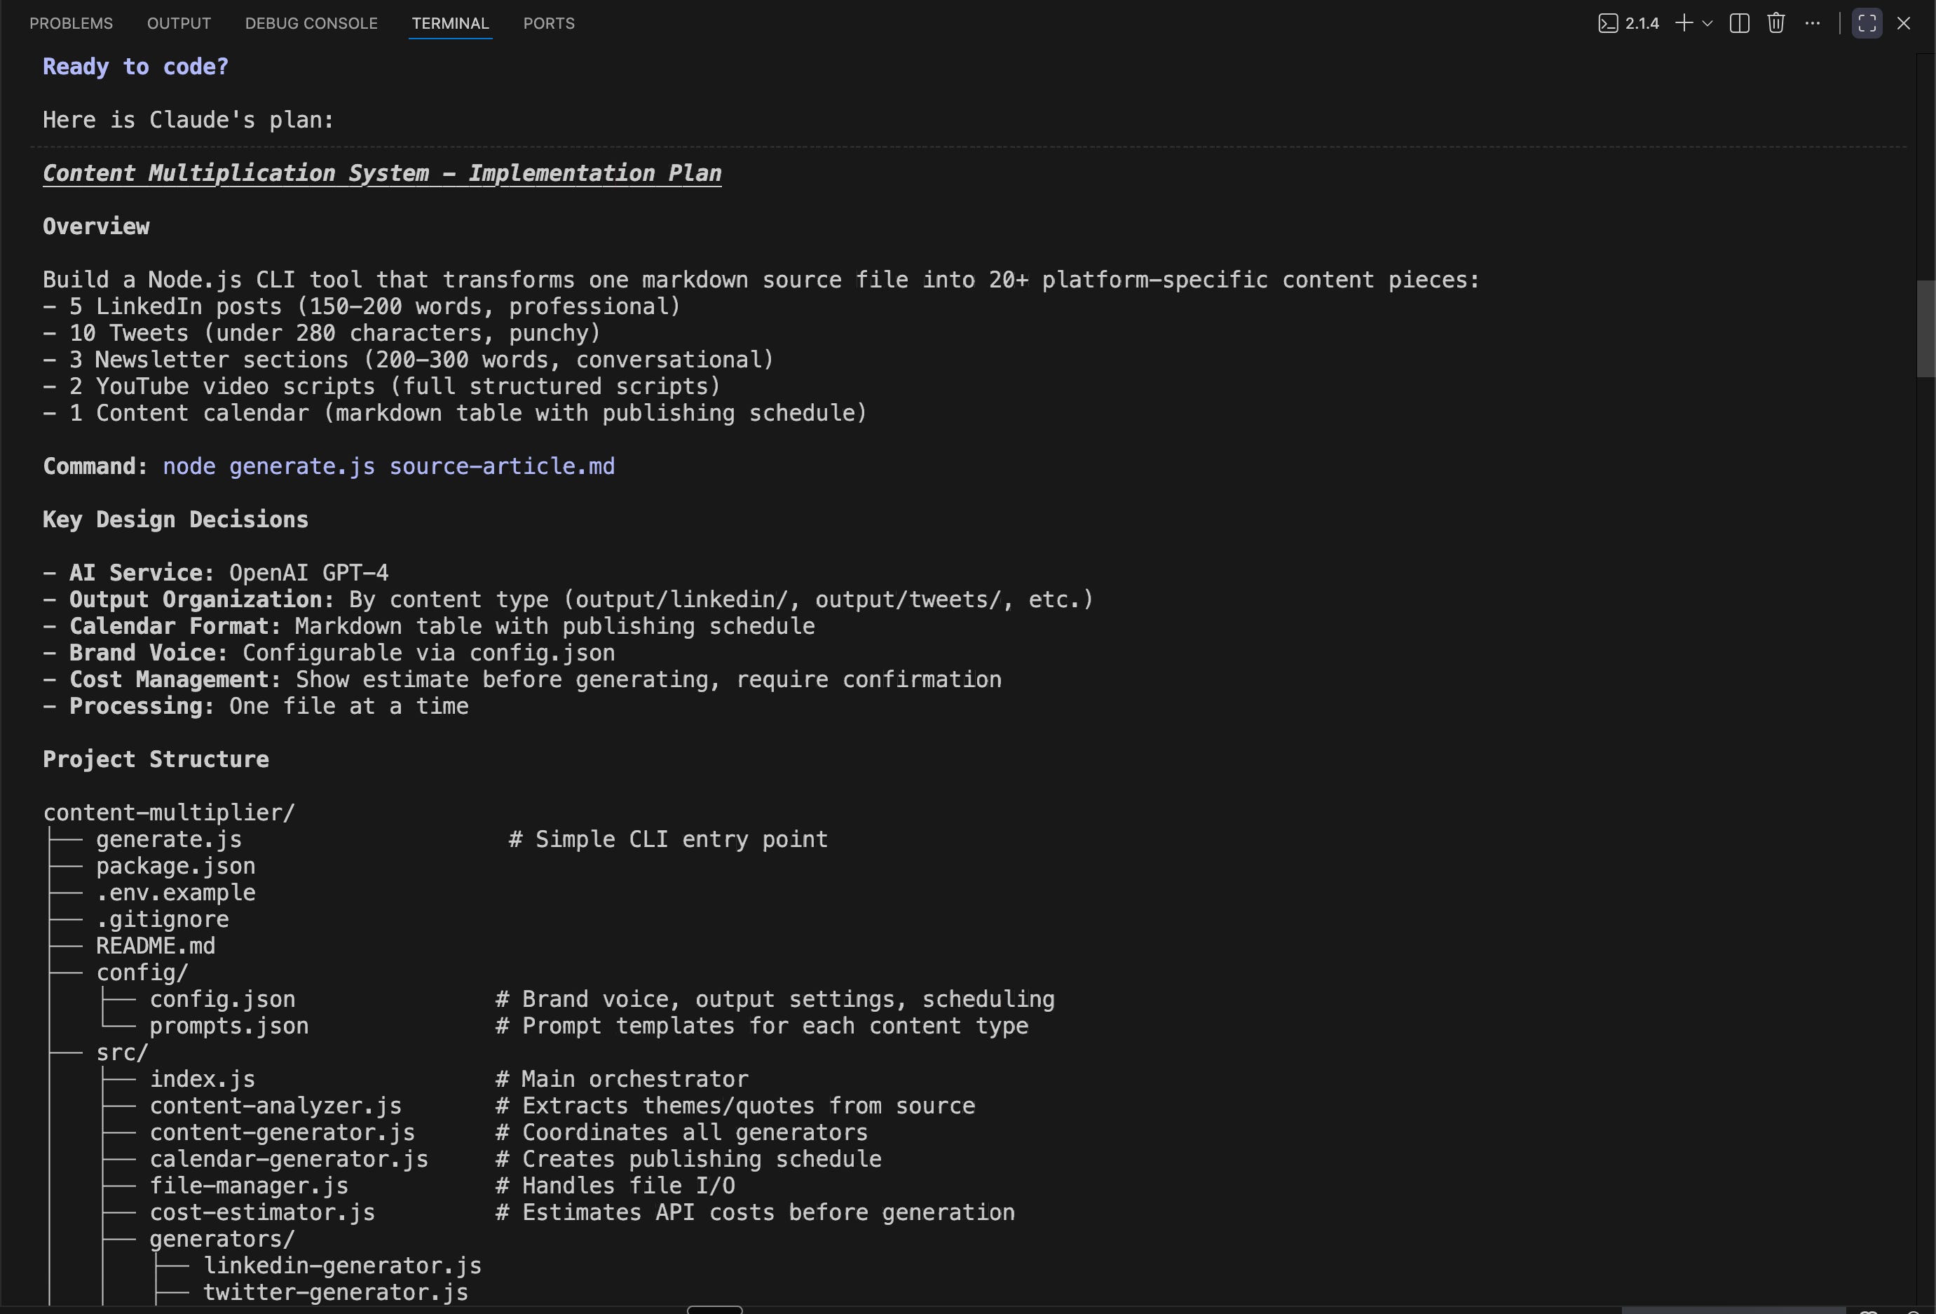Click the terminal shell icon beside 2.1.4
Viewport: 1936px width, 1314px height.
tap(1608, 23)
